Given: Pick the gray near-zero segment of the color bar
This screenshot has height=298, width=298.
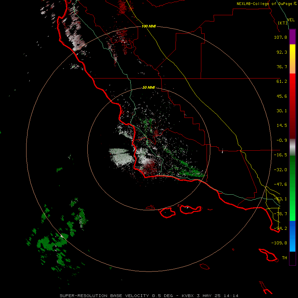Looking at the screenshot, I should 292,147.
